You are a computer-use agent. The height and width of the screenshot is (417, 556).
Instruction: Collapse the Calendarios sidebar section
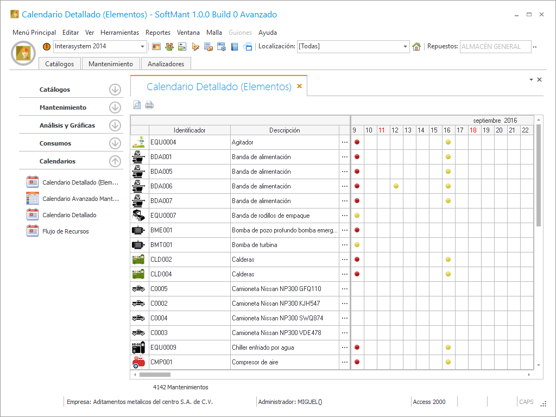coord(115,161)
